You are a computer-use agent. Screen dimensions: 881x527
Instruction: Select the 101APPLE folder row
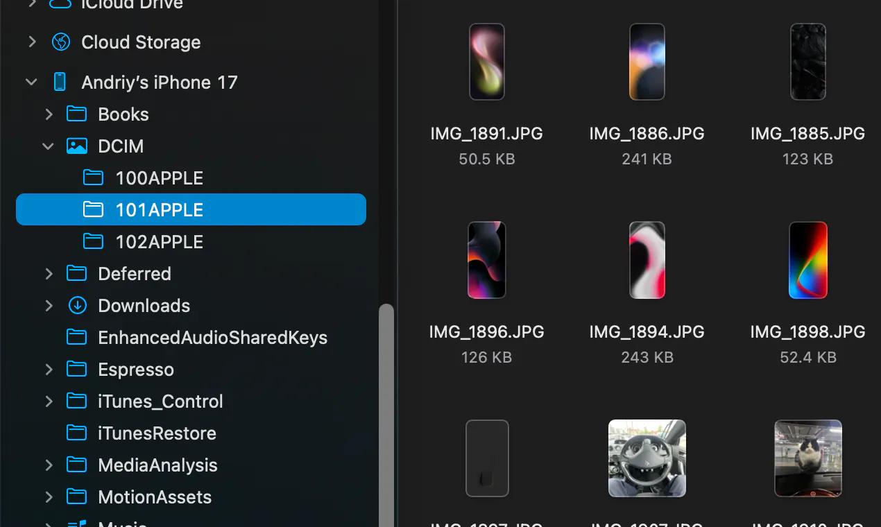[191, 209]
